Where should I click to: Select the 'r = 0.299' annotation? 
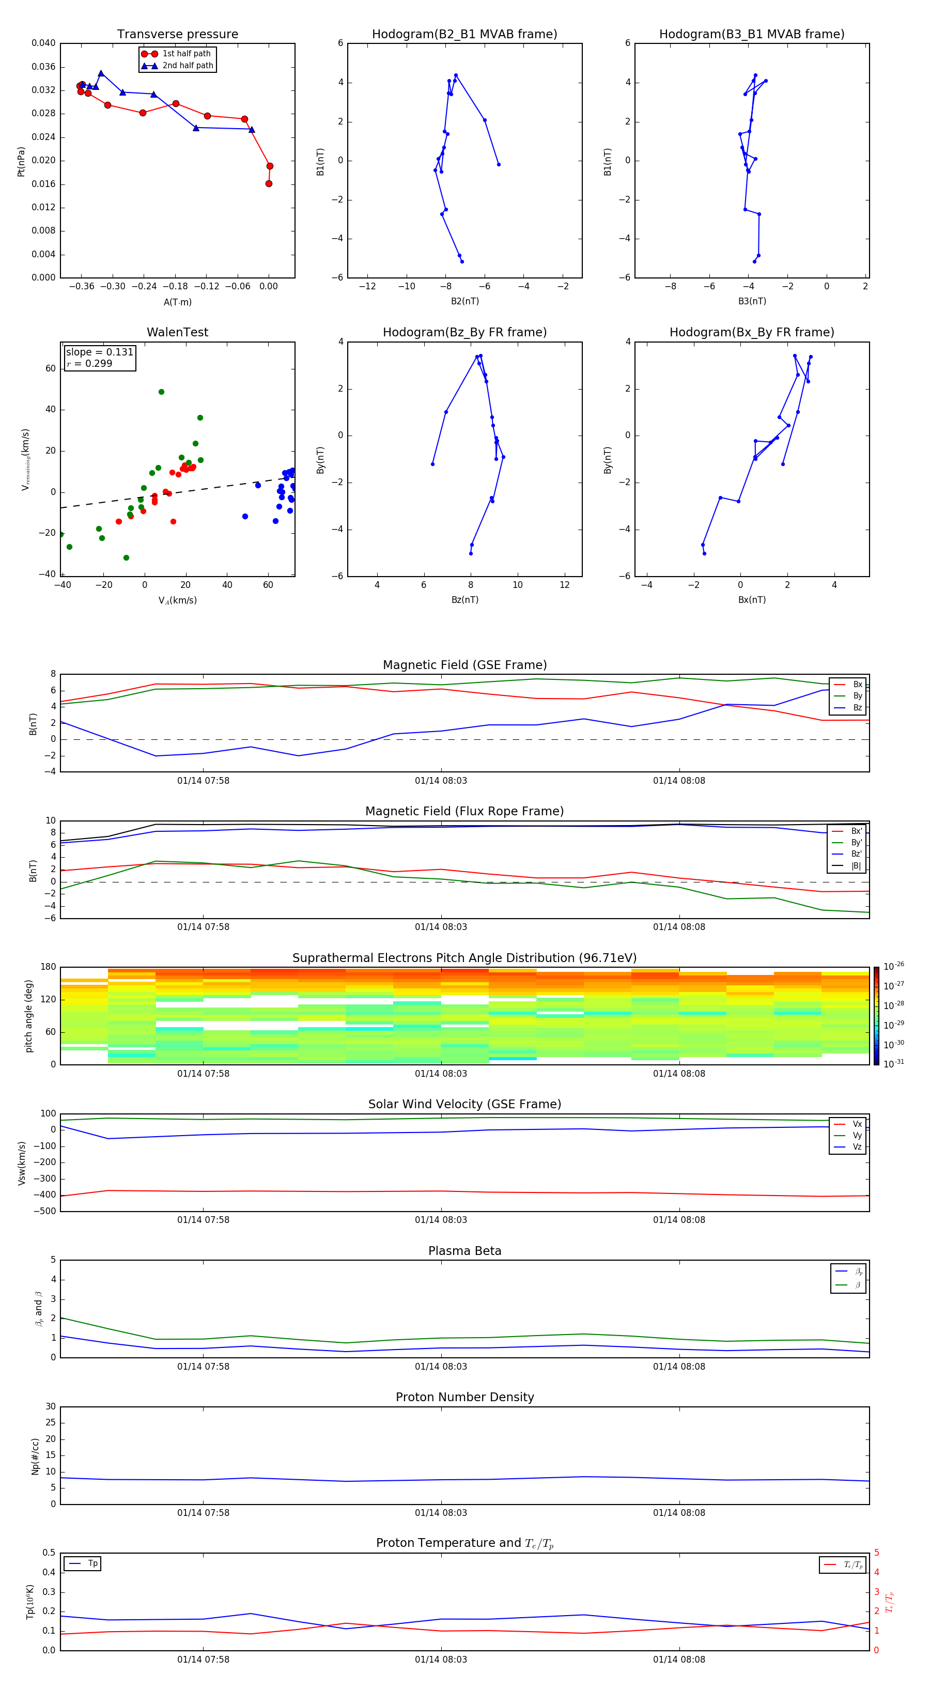89,363
